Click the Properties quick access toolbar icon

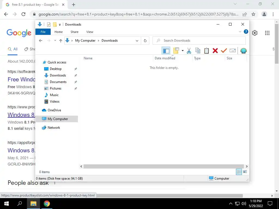[48, 24]
